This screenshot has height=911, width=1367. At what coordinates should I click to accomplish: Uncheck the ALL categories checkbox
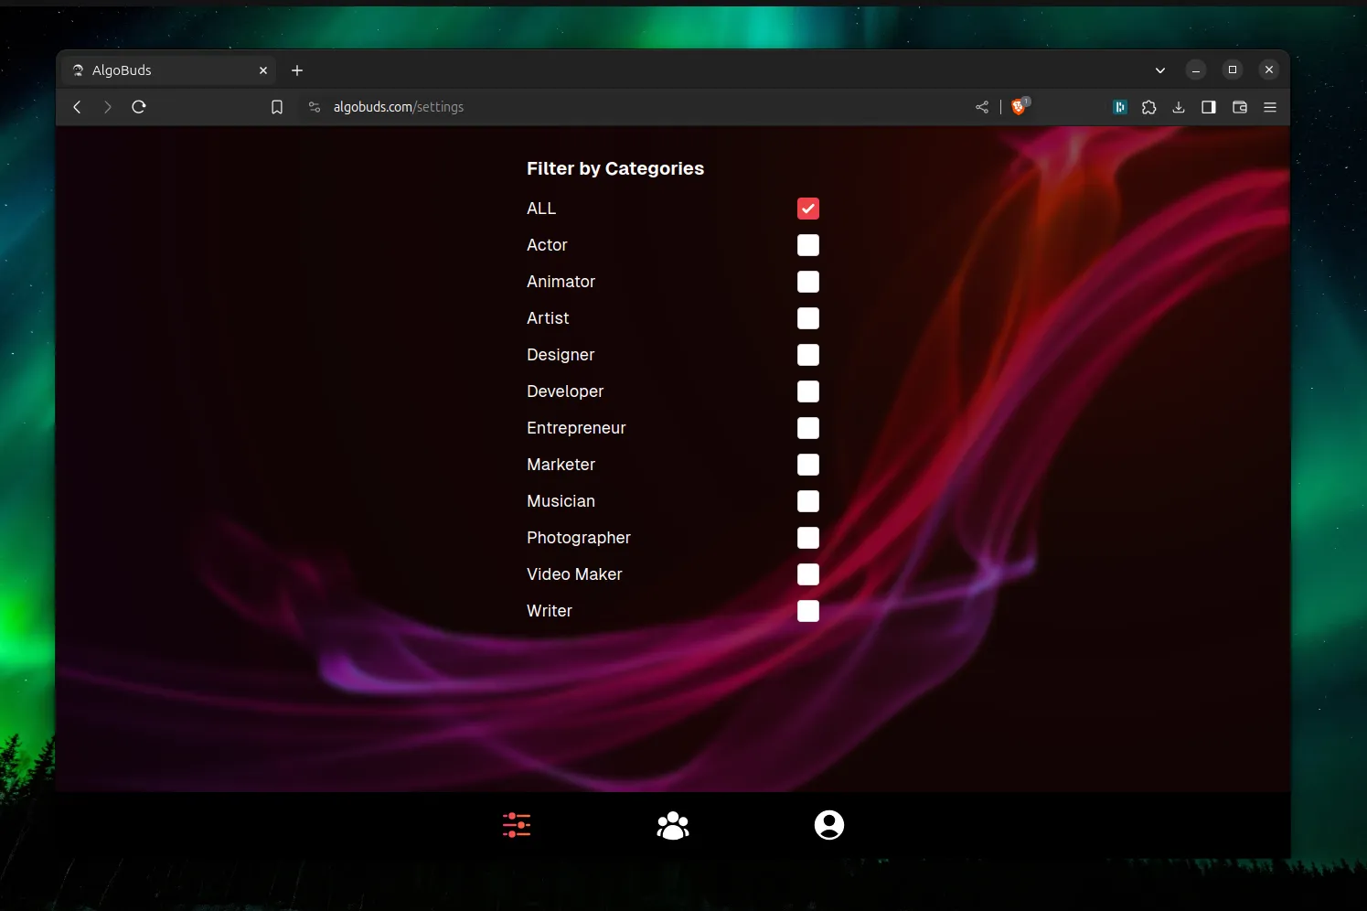(x=808, y=209)
